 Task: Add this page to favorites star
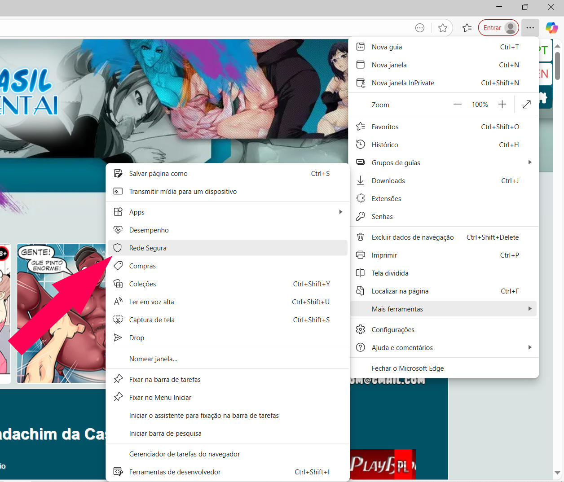pos(443,28)
